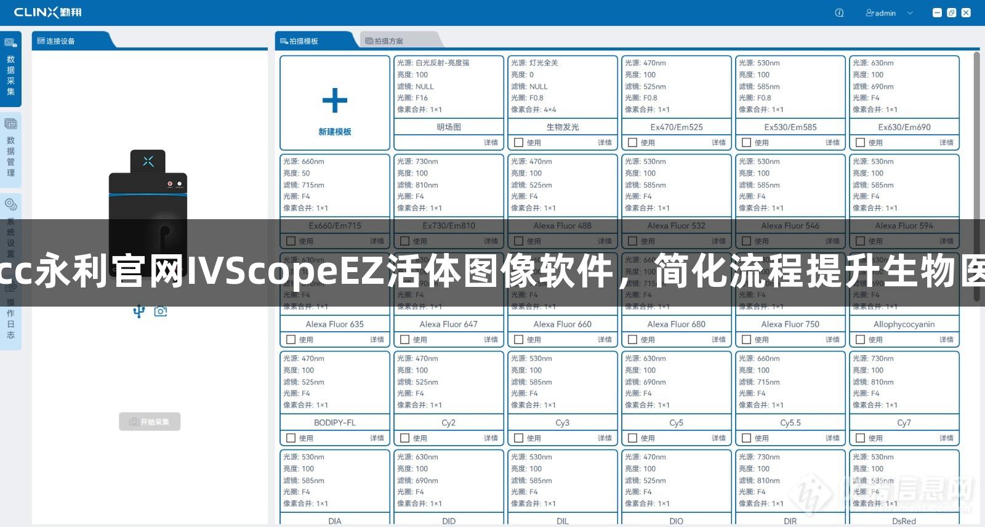Select the Alexa Fluor 647 template name
Image resolution: width=985 pixels, height=527 pixels.
(449, 324)
